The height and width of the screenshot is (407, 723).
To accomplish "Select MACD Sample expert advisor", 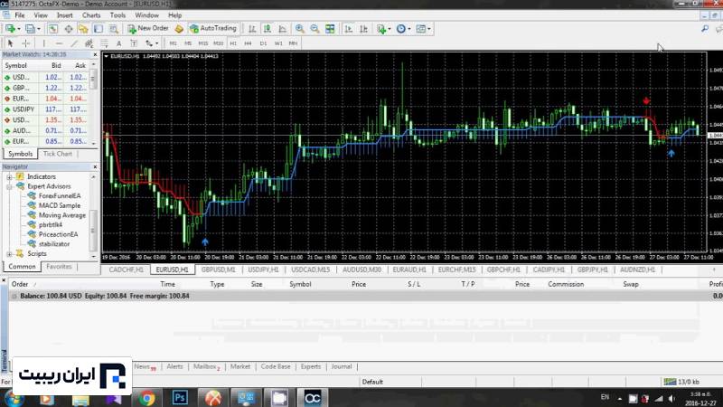I will click(x=59, y=205).
